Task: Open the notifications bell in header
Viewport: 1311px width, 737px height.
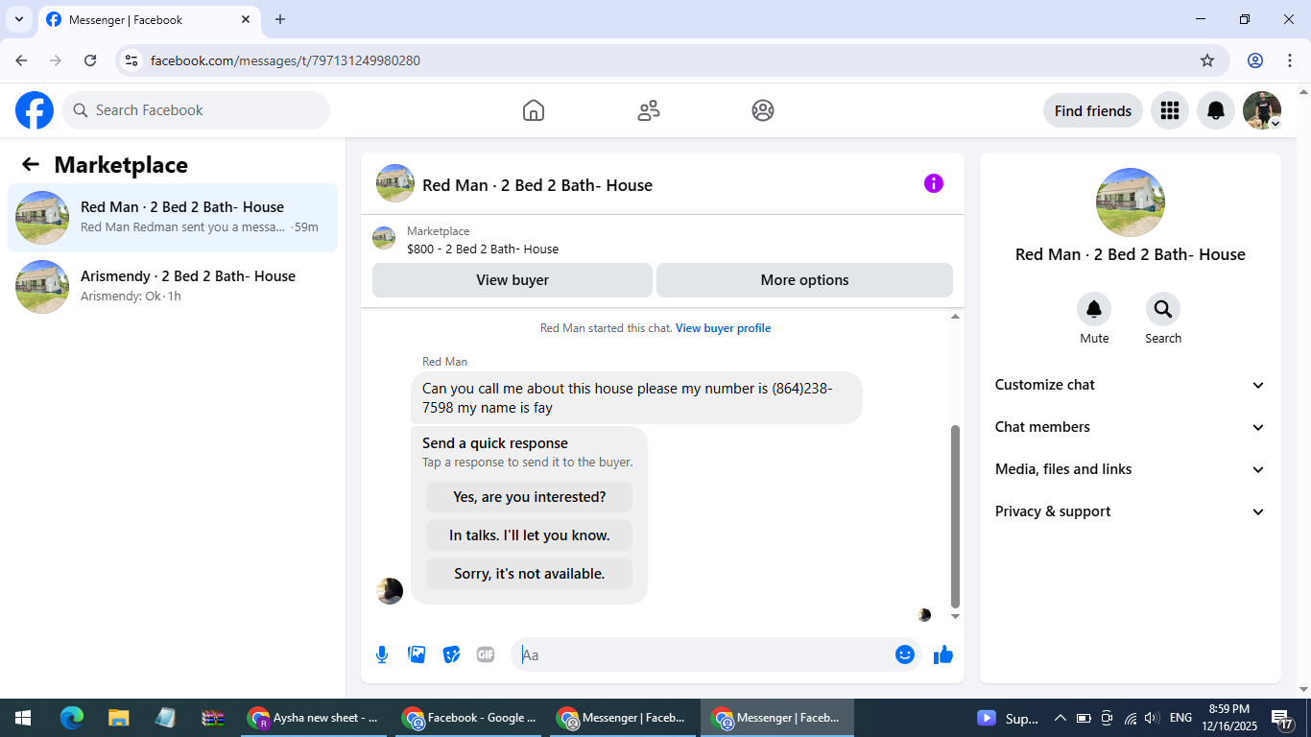Action: coord(1215,110)
